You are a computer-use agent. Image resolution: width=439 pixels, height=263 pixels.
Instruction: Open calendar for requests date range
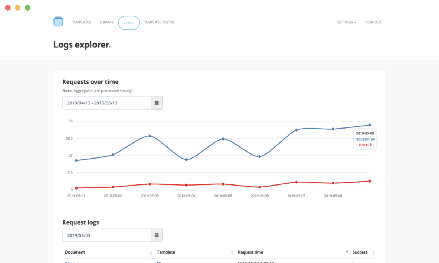(x=157, y=103)
